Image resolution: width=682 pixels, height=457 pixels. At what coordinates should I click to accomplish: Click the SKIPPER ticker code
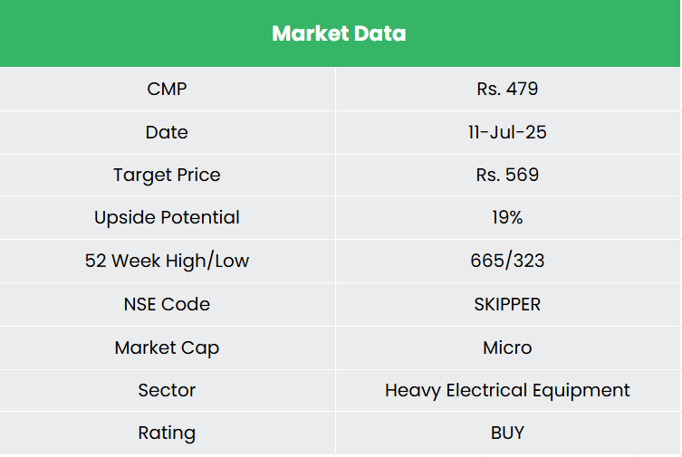tap(507, 304)
